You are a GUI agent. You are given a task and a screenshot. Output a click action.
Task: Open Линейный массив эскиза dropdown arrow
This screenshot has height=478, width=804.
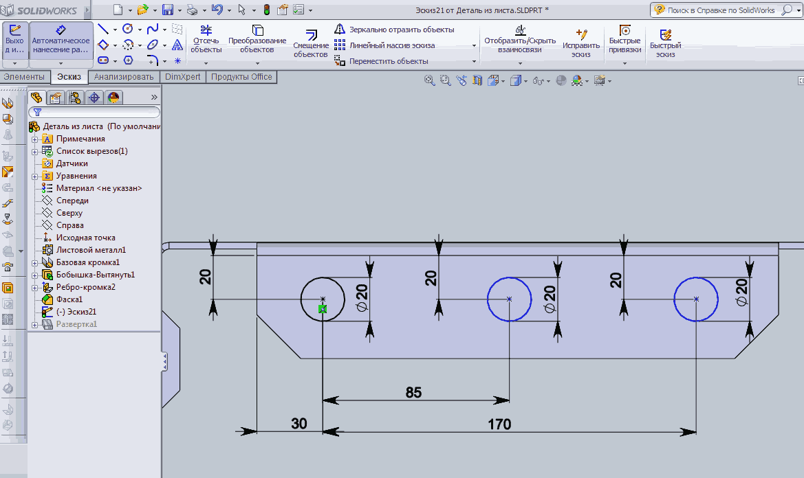point(474,45)
